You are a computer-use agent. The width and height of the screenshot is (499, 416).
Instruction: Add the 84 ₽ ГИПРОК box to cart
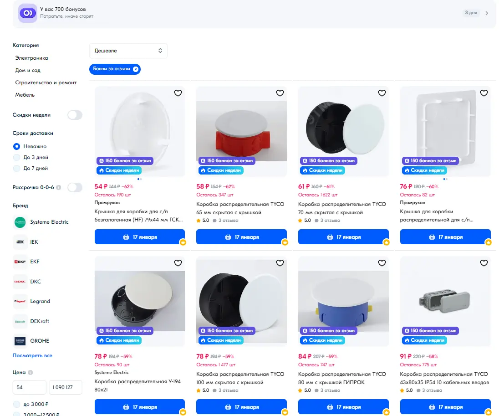tap(343, 407)
